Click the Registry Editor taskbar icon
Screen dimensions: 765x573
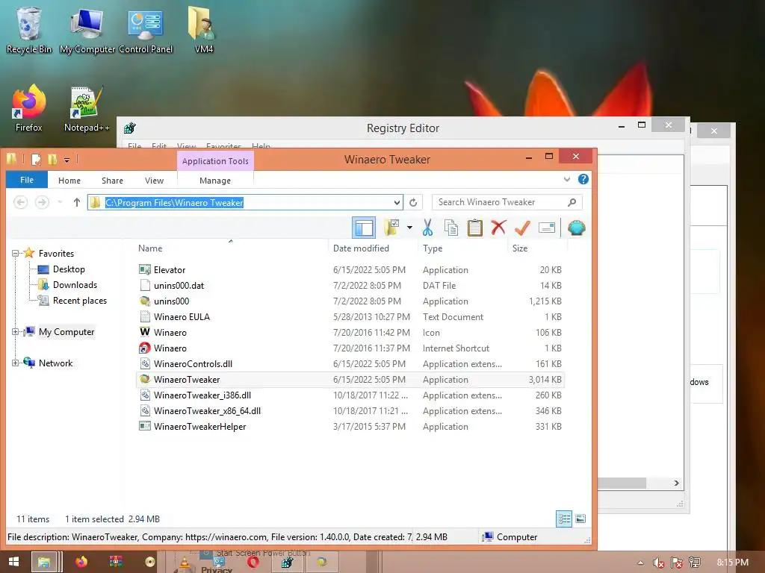point(288,563)
